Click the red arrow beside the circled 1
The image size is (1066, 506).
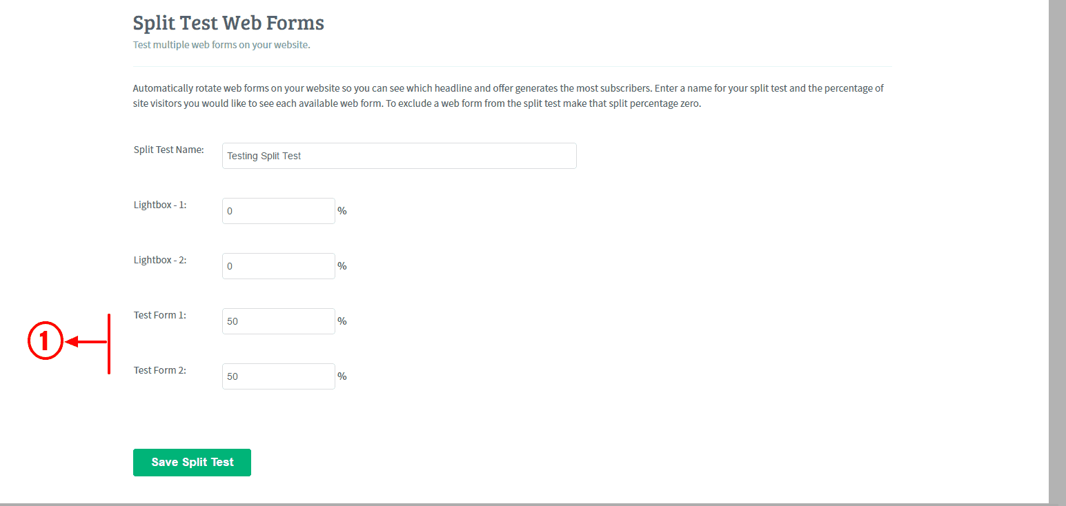tap(87, 341)
